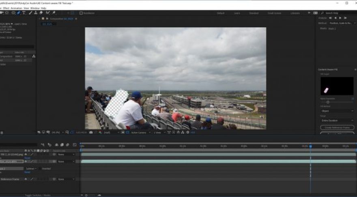
Task: Select the Puppet Pin tool
Action: click(x=54, y=13)
